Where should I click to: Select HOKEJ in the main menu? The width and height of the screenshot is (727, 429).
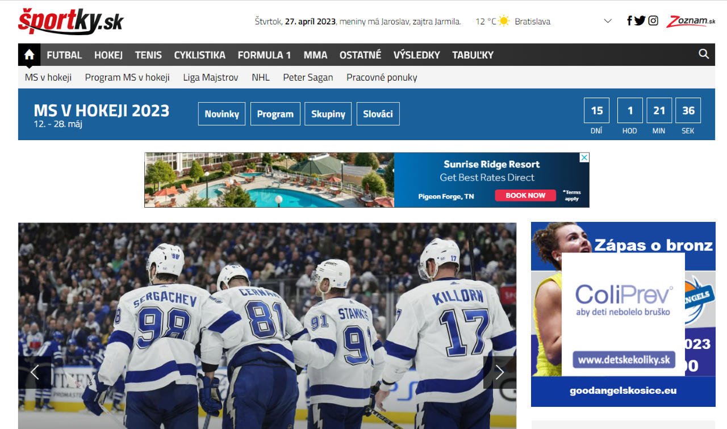(x=108, y=55)
